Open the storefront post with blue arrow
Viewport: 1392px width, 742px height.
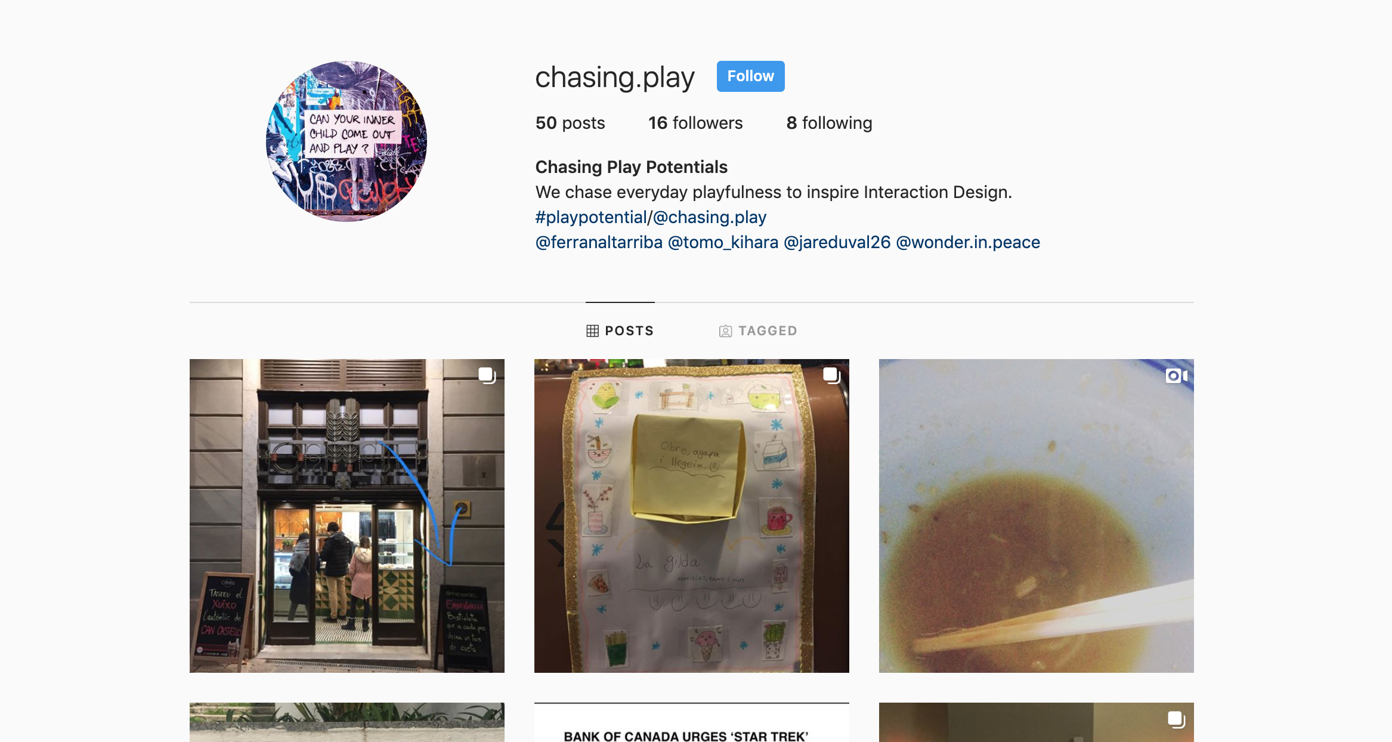tap(347, 516)
